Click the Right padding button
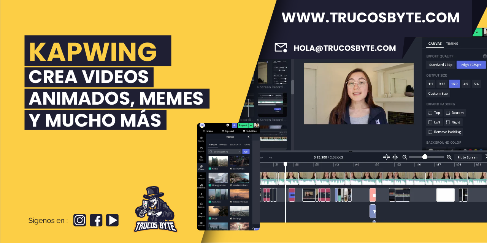Screen dimensions: 487x243 pos(453,122)
